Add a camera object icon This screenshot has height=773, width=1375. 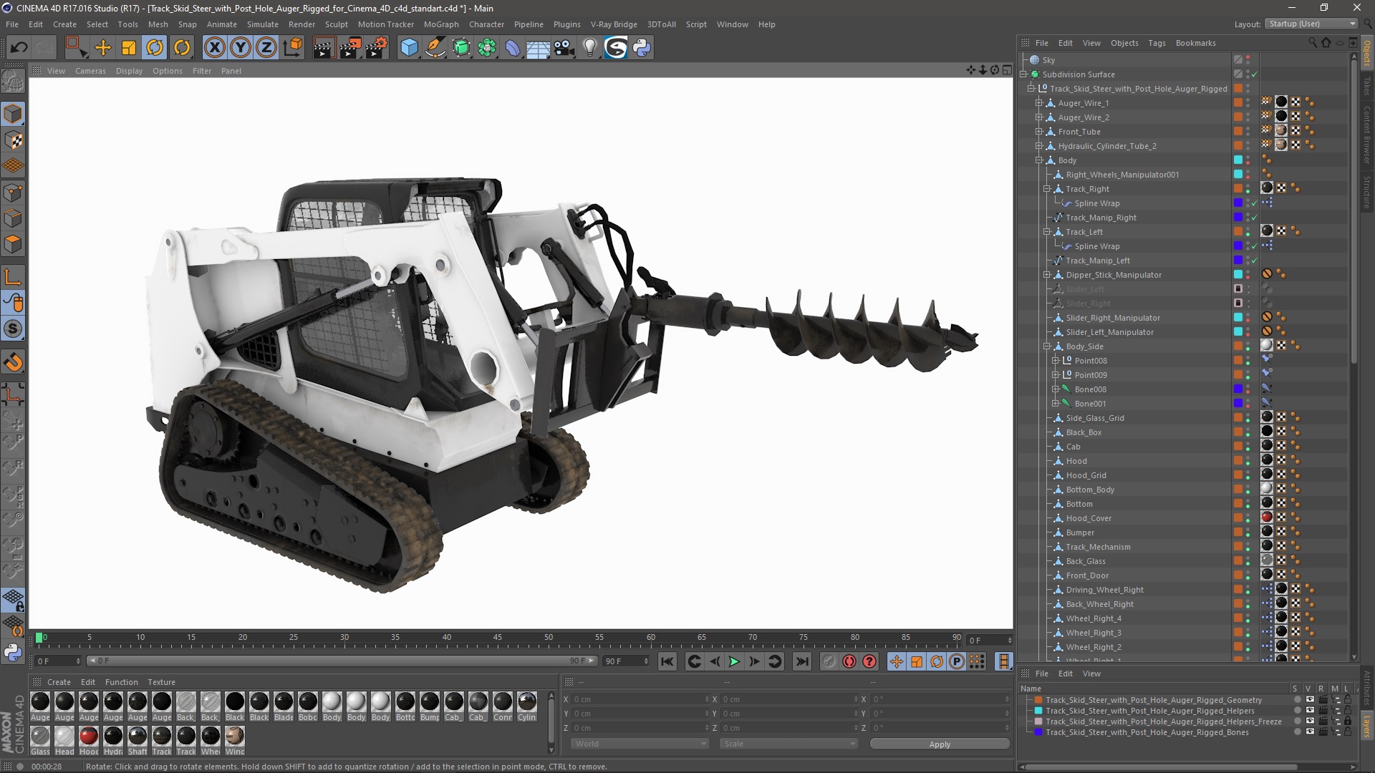click(x=564, y=48)
